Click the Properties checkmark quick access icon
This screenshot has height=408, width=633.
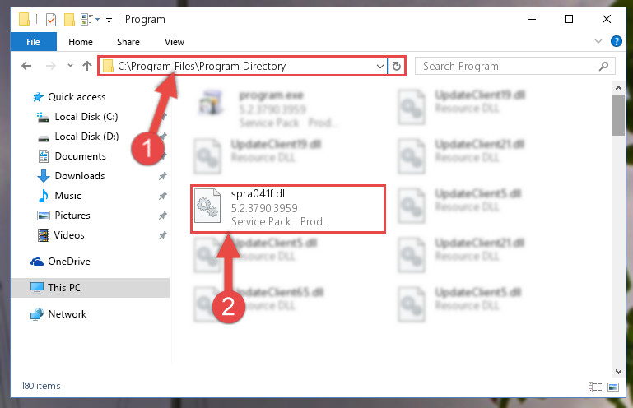[51, 20]
